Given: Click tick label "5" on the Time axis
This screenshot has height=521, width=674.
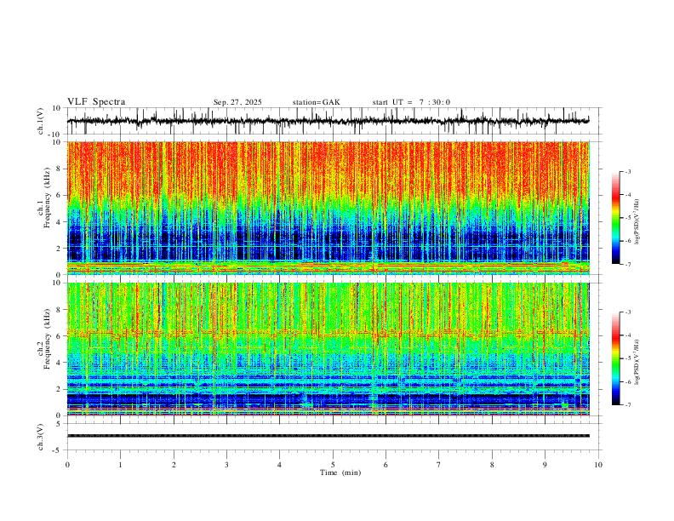Looking at the screenshot, I should [333, 465].
